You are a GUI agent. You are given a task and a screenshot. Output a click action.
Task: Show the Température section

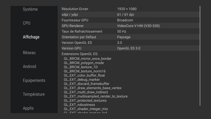[x=34, y=94]
